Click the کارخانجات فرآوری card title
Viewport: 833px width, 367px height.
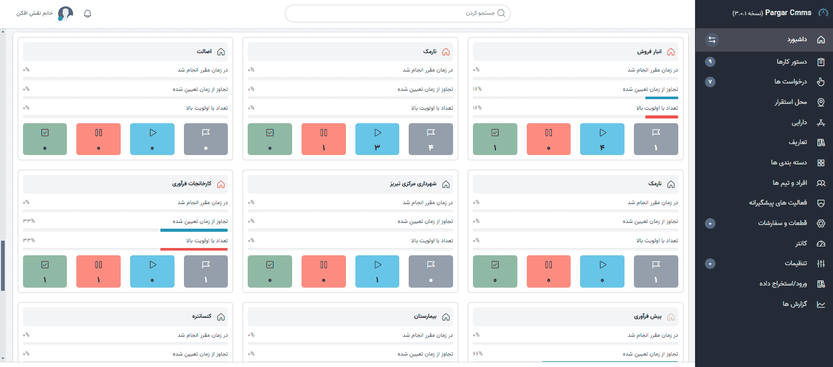[192, 184]
